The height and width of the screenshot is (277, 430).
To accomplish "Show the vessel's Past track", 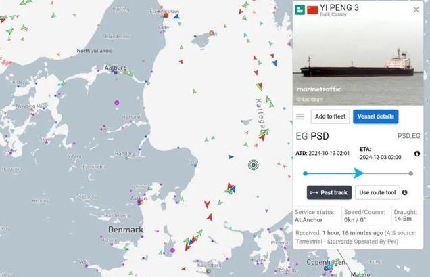I will 329,192.
